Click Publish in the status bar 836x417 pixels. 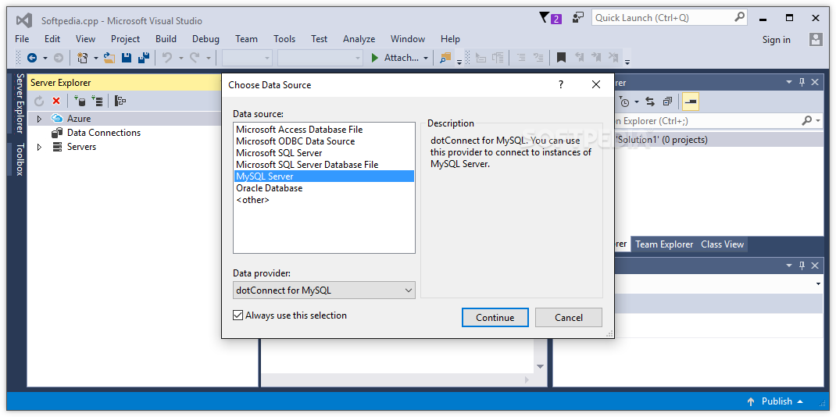tap(776, 401)
